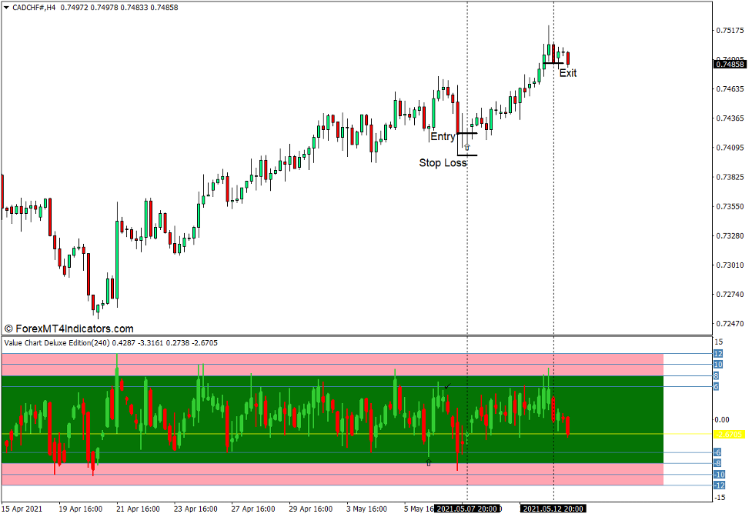Select the 15 Apr 2021 date axis label
This screenshot has width=752, height=517.
click(21, 509)
